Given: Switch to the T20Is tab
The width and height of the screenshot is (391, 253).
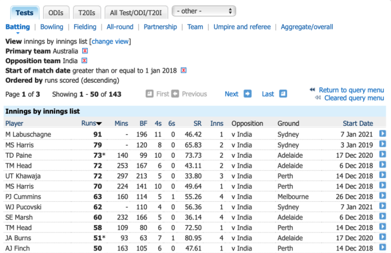Looking at the screenshot, I should pyautogui.click(x=87, y=12).
